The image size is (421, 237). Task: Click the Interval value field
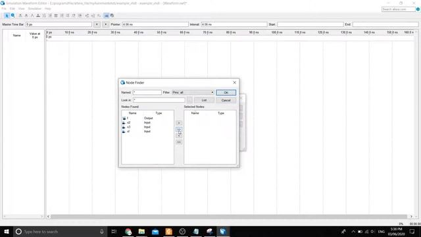click(x=234, y=24)
